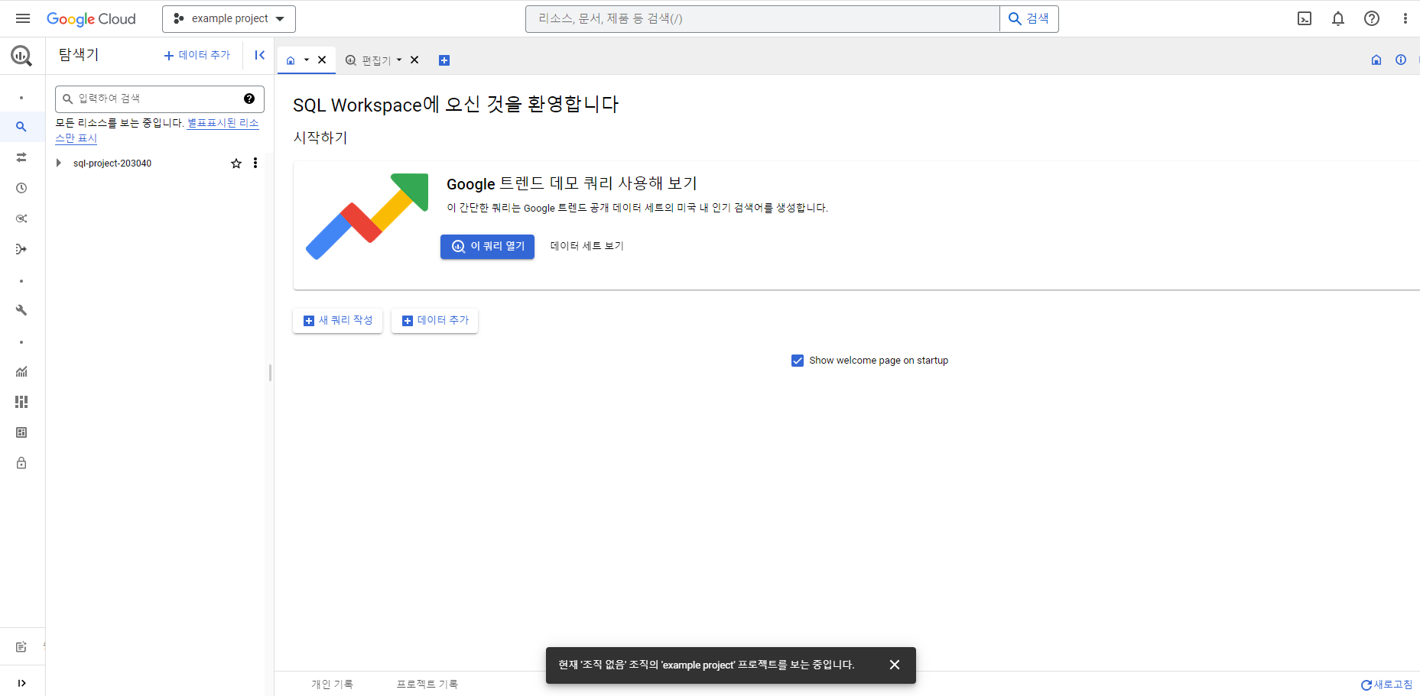The width and height of the screenshot is (1420, 696).
Task: Click the Google Trends arrow graphic
Action: coord(367,216)
